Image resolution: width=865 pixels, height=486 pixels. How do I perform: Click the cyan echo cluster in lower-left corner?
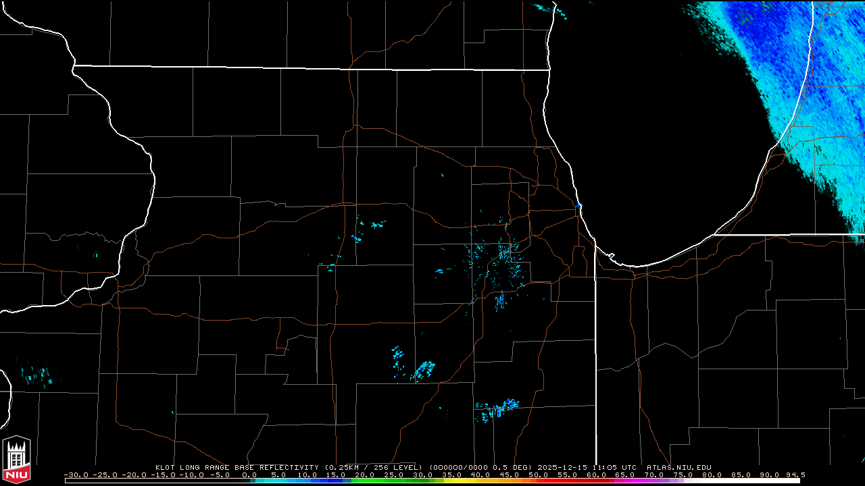pyautogui.click(x=37, y=375)
